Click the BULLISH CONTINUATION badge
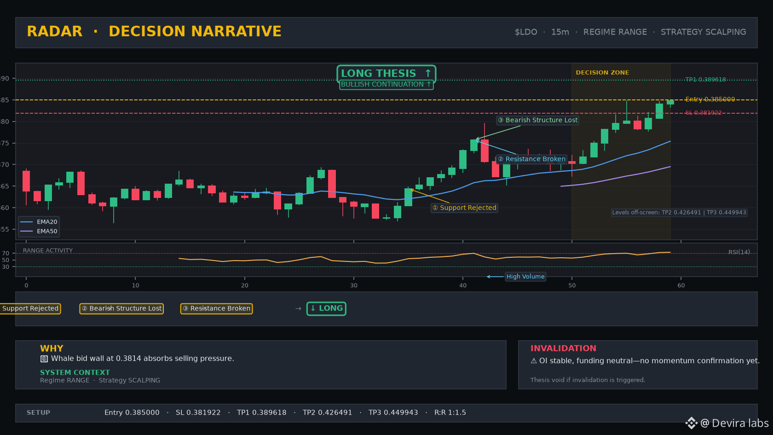The width and height of the screenshot is (773, 435). click(386, 85)
